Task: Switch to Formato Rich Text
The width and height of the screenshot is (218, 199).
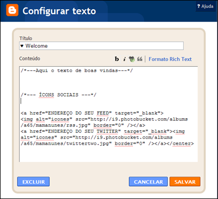Action: pyautogui.click(x=170, y=59)
